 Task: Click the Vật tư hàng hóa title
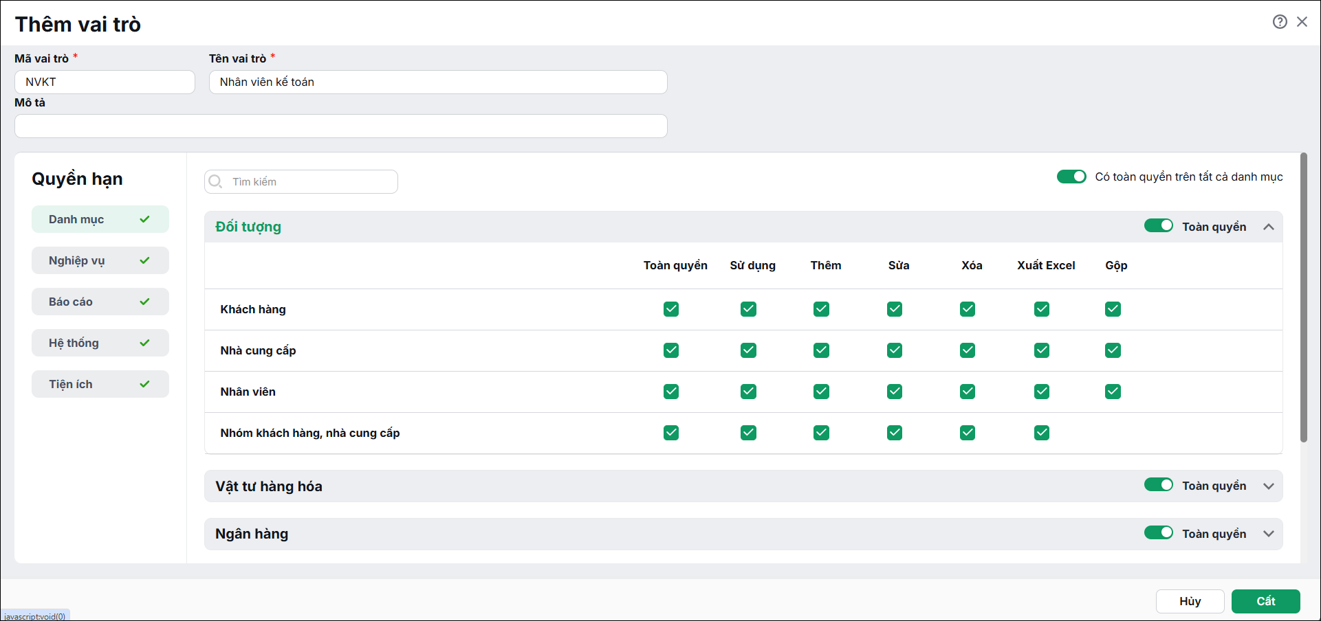click(x=269, y=486)
